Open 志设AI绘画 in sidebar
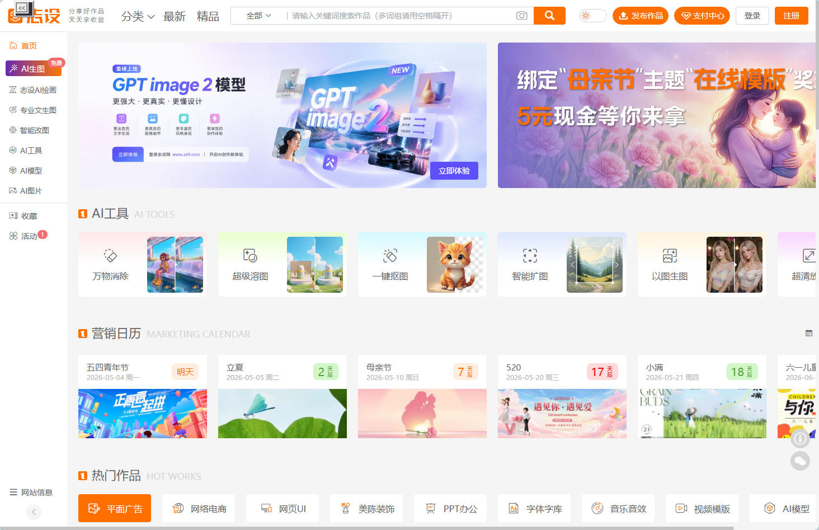 (33, 90)
